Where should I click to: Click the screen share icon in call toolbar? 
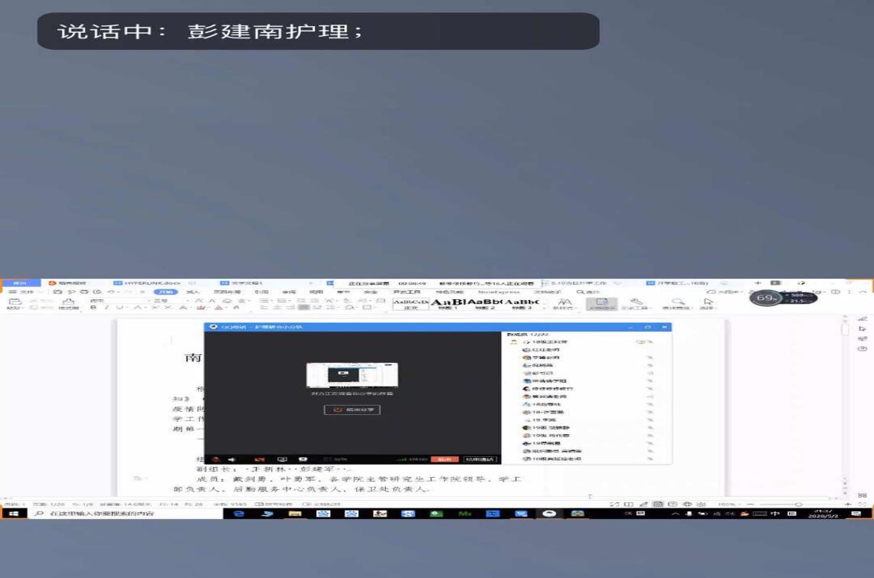[282, 459]
